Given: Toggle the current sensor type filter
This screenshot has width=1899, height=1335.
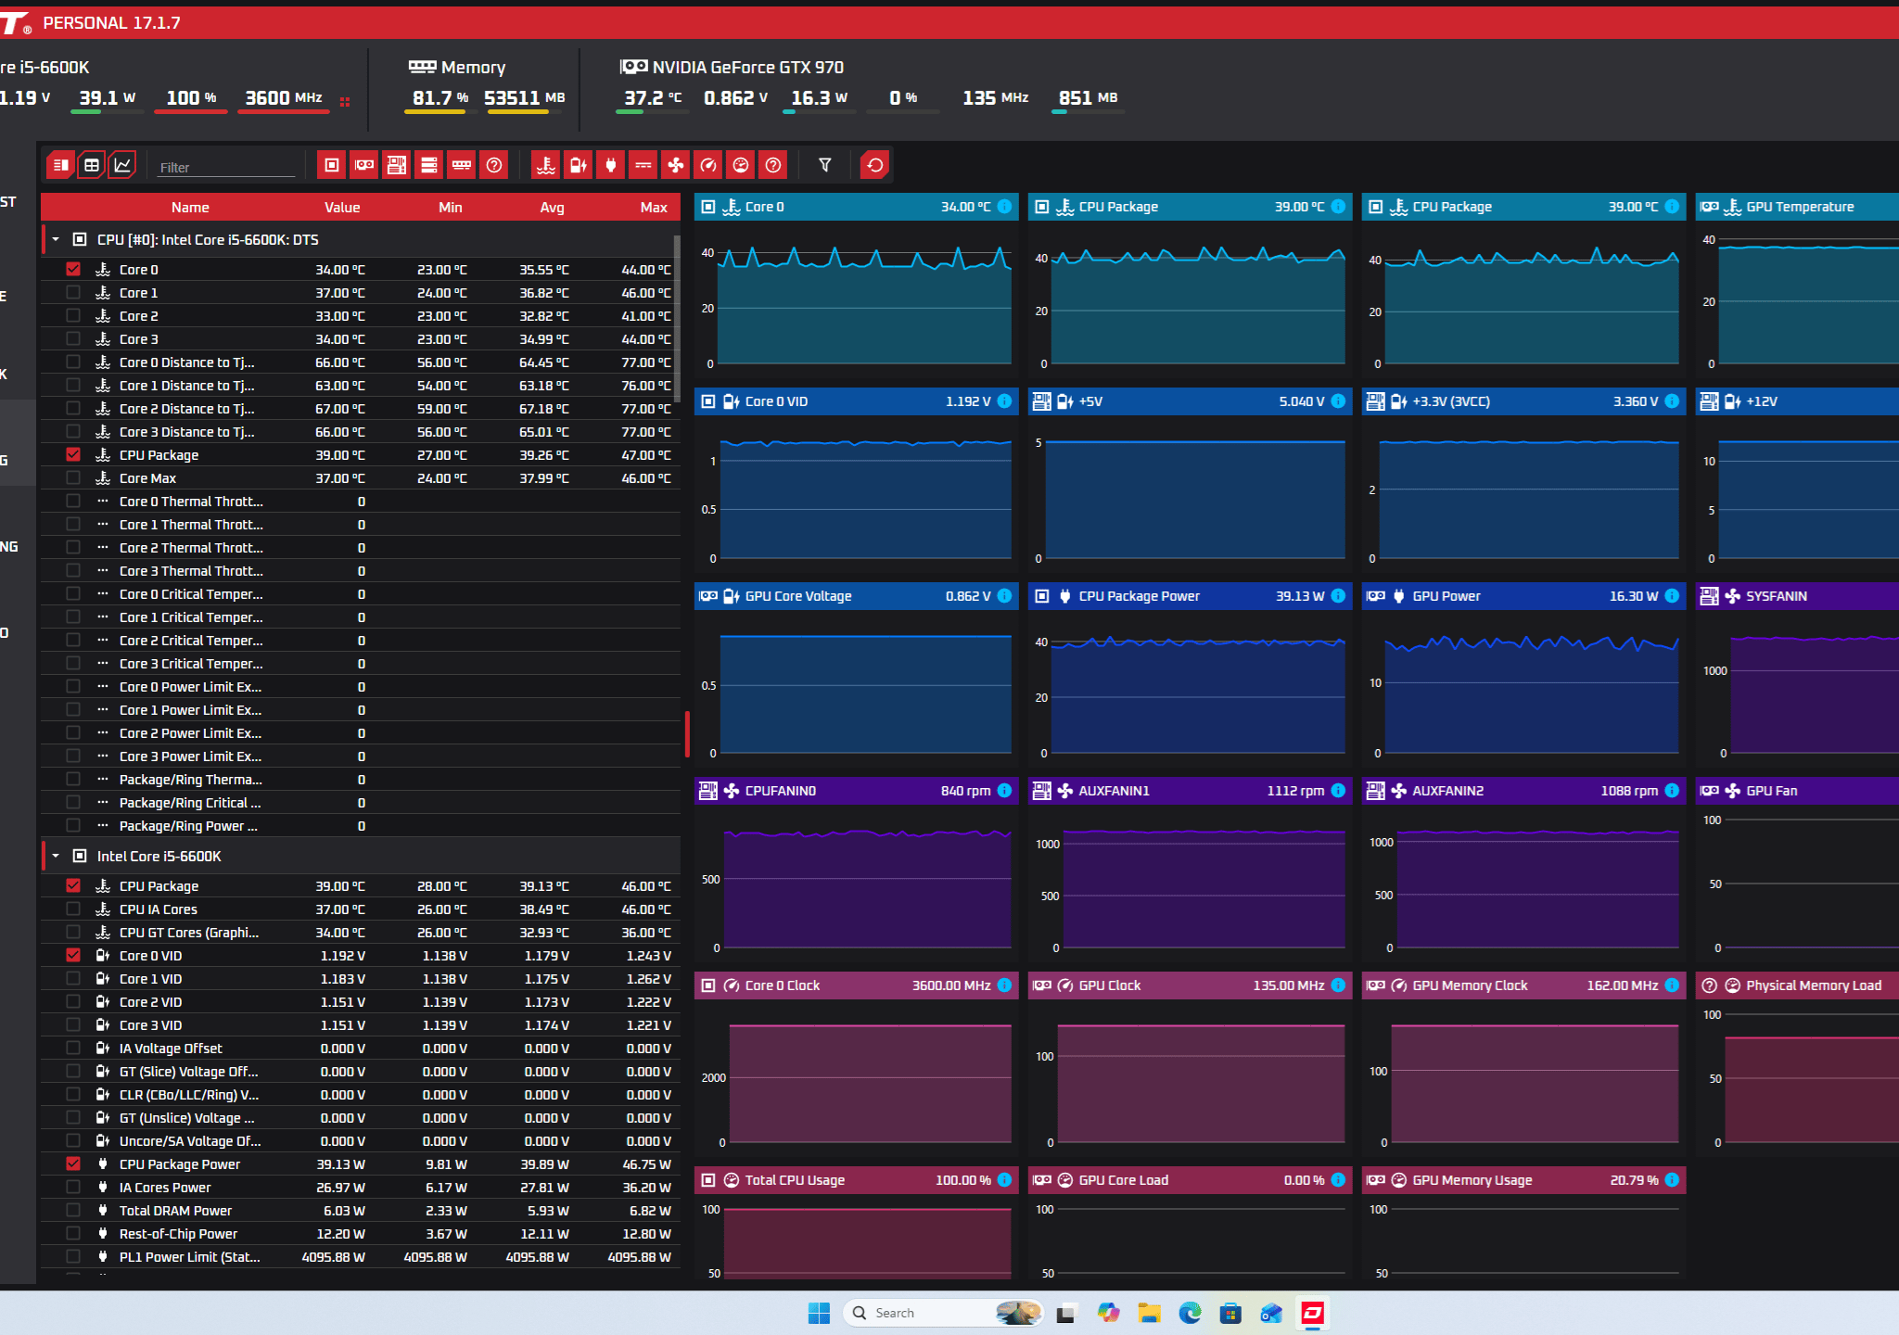Looking at the screenshot, I should click(644, 165).
